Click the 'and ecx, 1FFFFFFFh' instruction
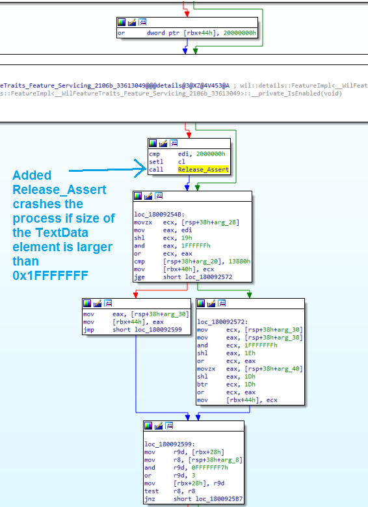Screen dimensions: 368x507 237,346
